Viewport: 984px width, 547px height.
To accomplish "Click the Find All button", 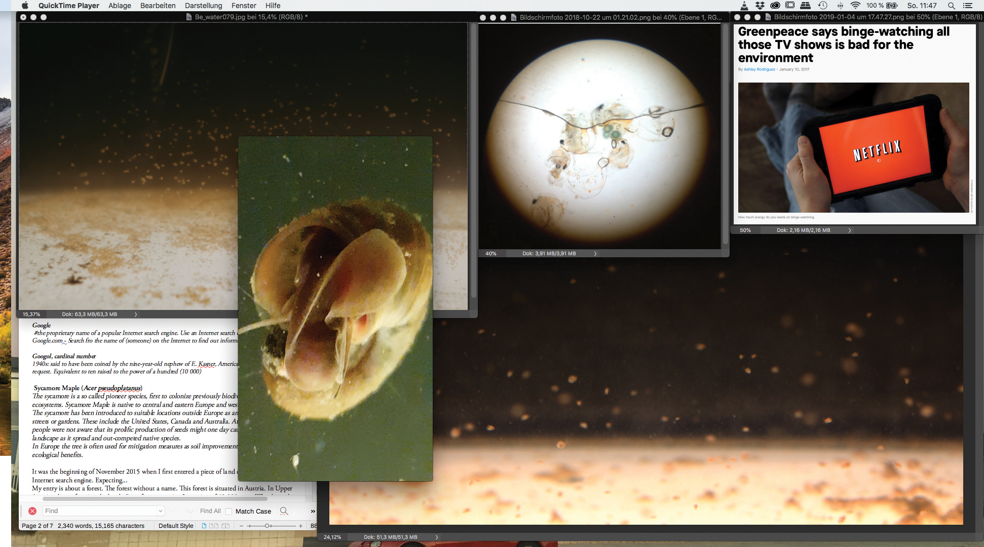I will [x=210, y=511].
